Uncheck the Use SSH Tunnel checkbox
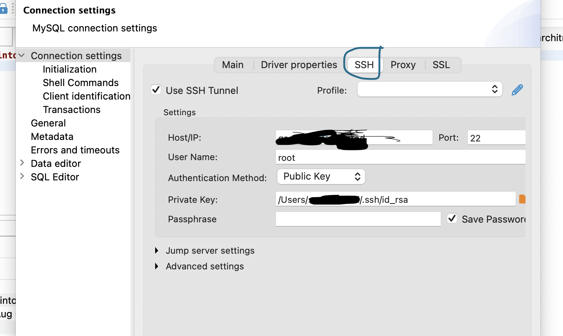The height and width of the screenshot is (336, 563). pos(156,89)
